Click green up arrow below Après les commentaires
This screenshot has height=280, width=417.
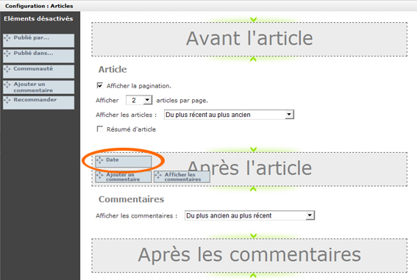253,276
